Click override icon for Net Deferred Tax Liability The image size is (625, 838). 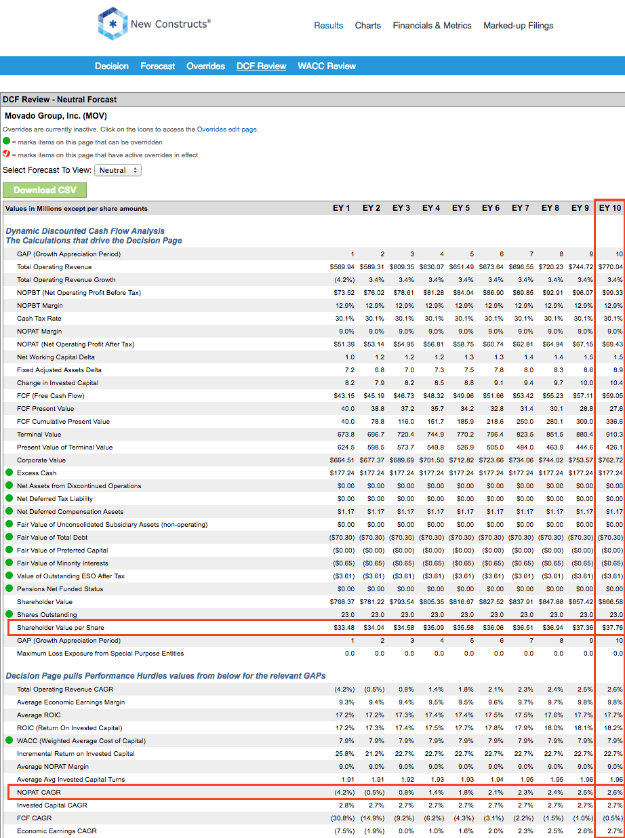(9, 498)
